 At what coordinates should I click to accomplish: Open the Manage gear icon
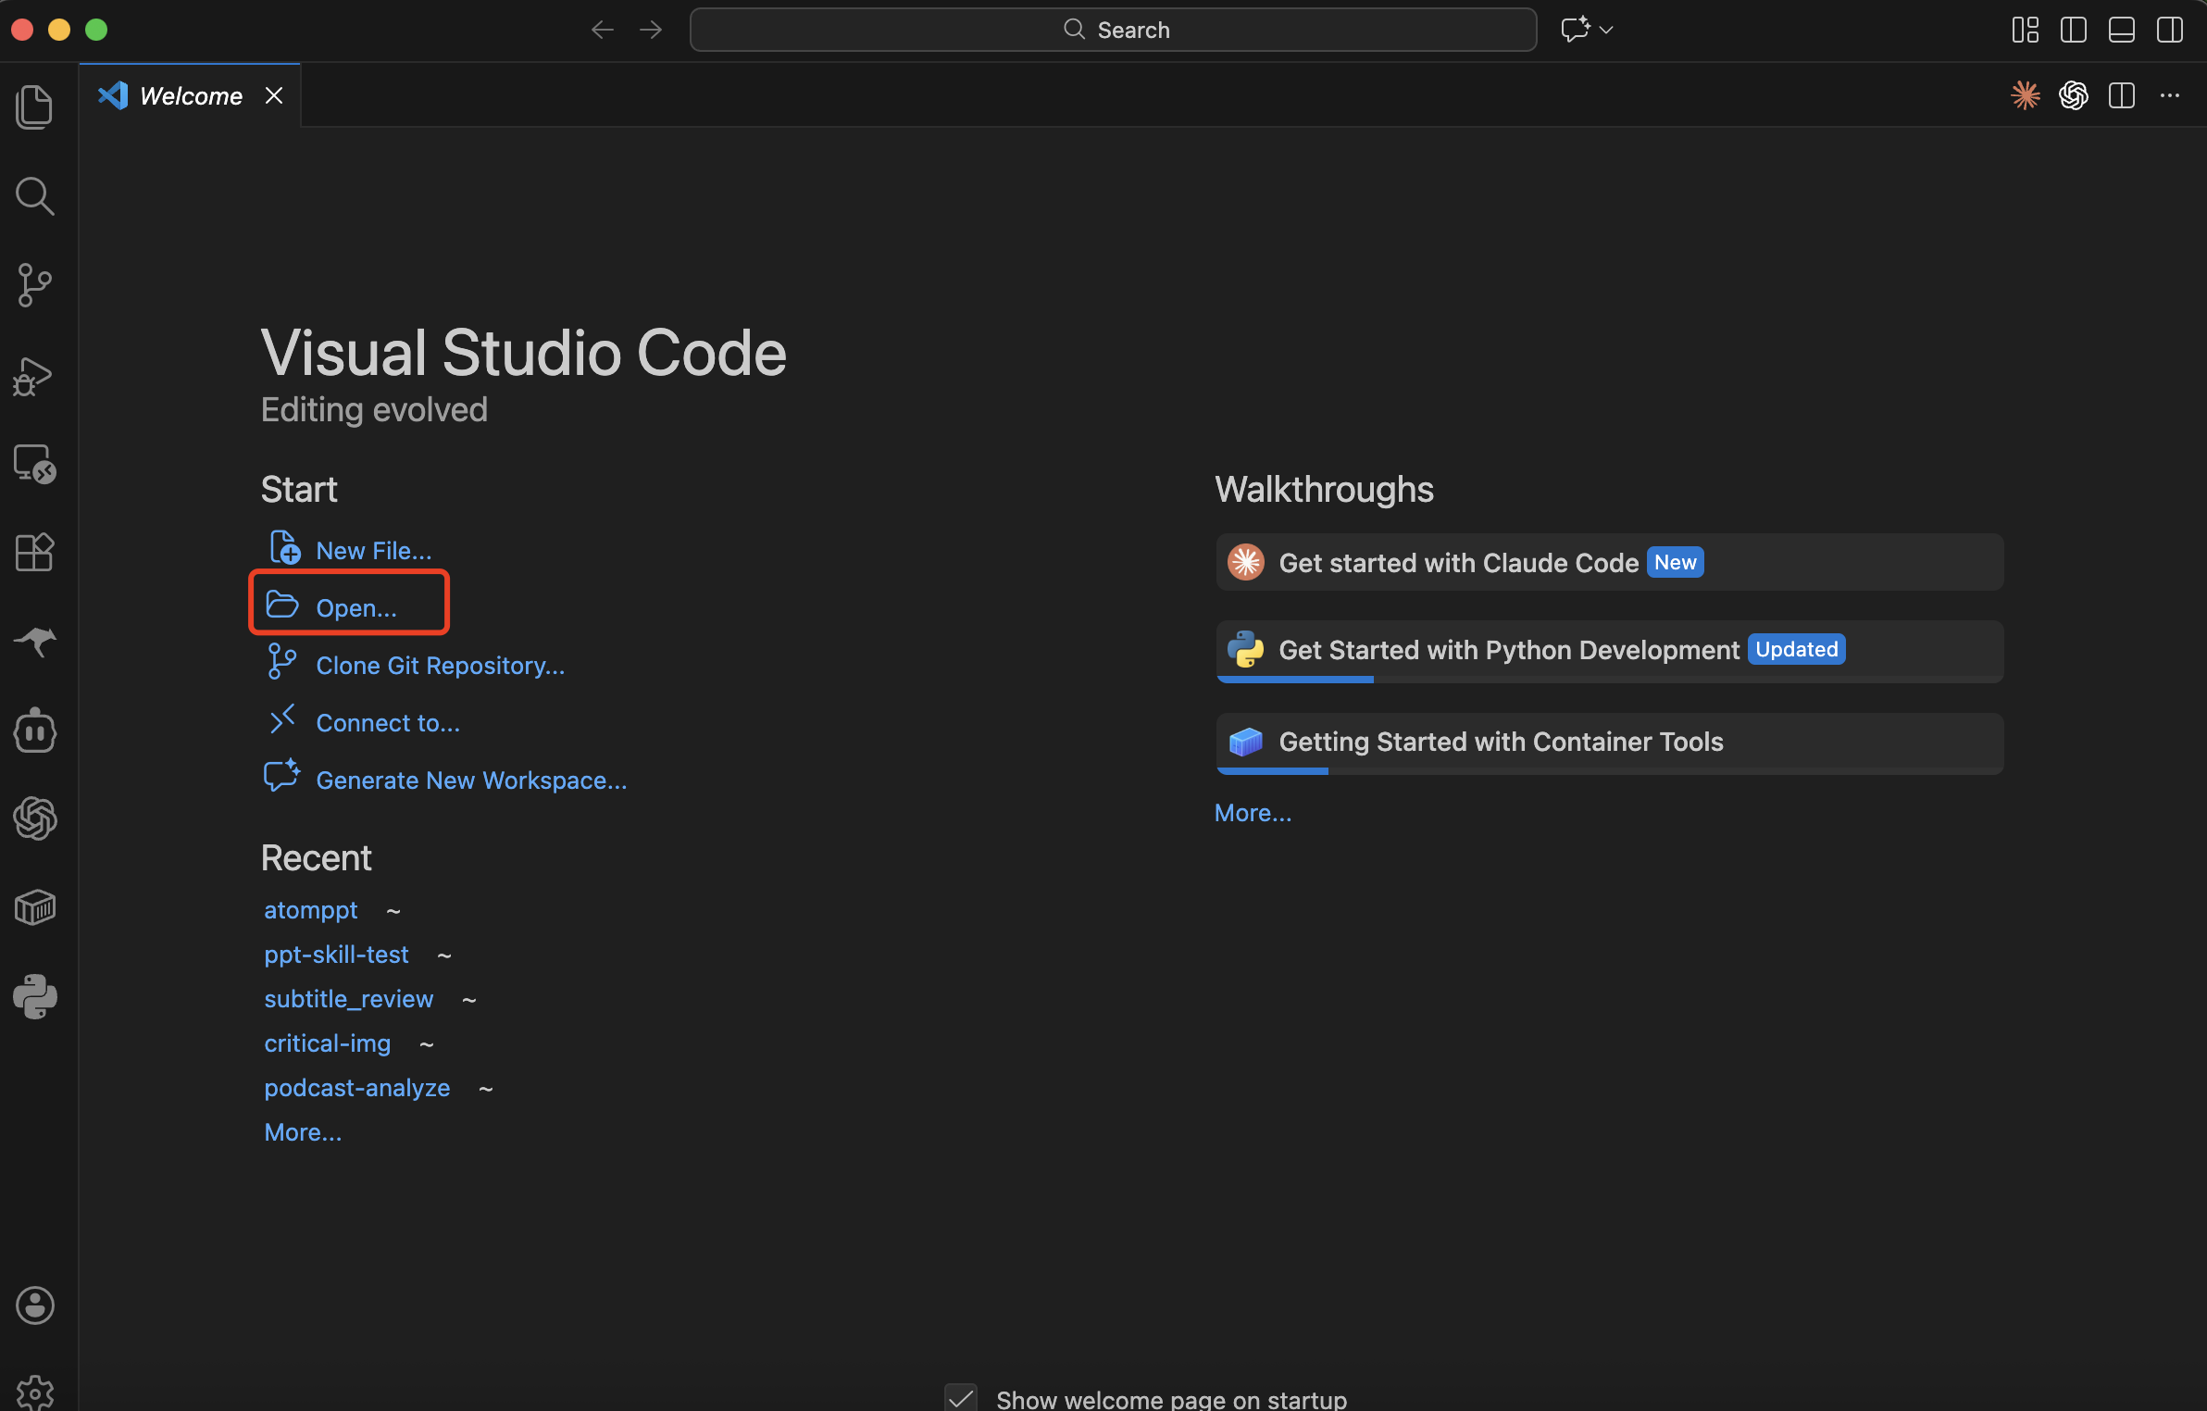35,1393
